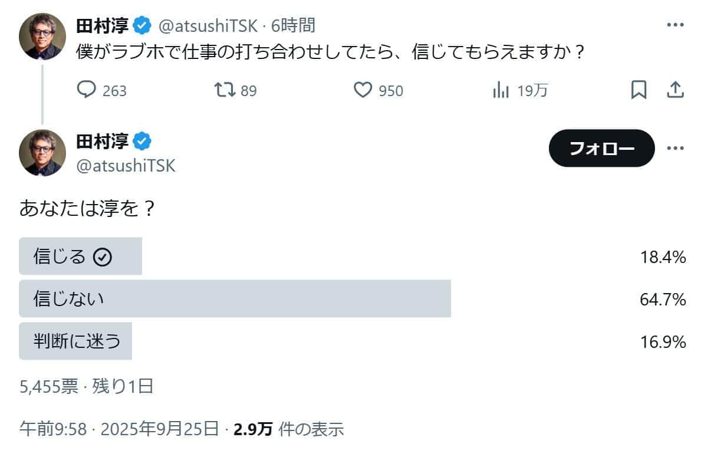Click the heart icon to like the tweet

[364, 90]
